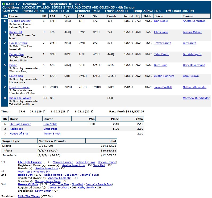Click the green square icon beside RACE 12
This screenshot has width=212, height=198.
coord(3,4)
